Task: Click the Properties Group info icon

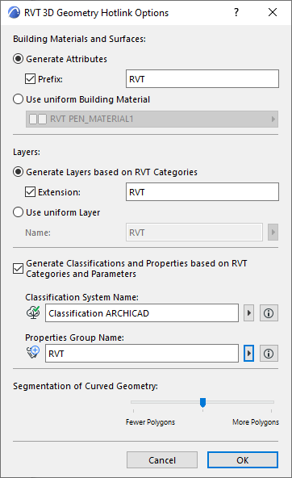Action: click(269, 354)
